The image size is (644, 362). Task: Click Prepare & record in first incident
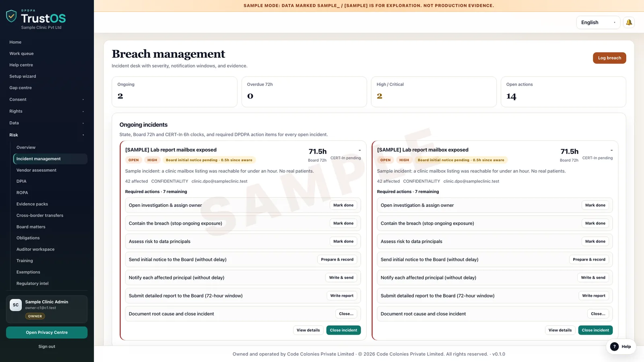click(x=337, y=259)
